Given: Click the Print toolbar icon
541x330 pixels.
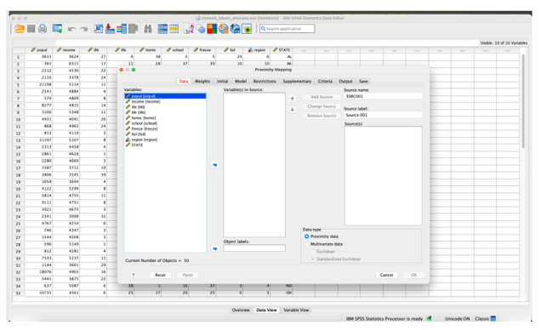Looking at the screenshot, I should coord(43,29).
